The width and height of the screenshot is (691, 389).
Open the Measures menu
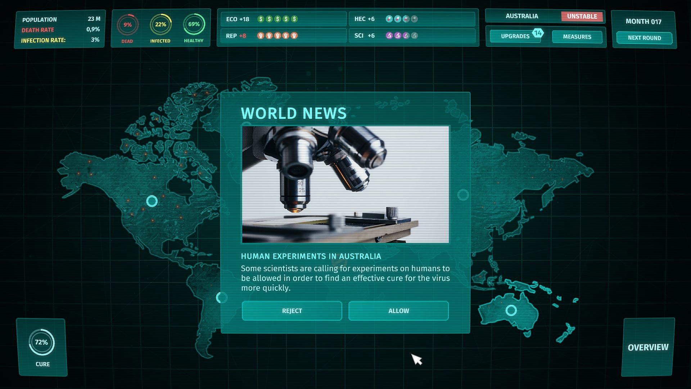pos(577,37)
